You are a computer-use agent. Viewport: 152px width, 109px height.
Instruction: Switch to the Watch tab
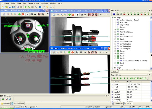[128, 103]
